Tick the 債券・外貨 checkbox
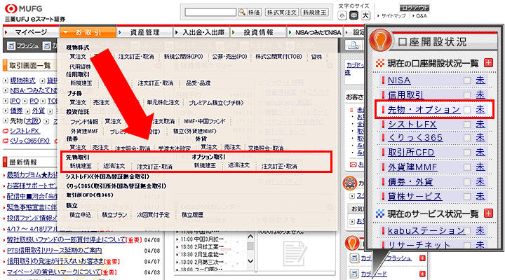 click(467, 182)
